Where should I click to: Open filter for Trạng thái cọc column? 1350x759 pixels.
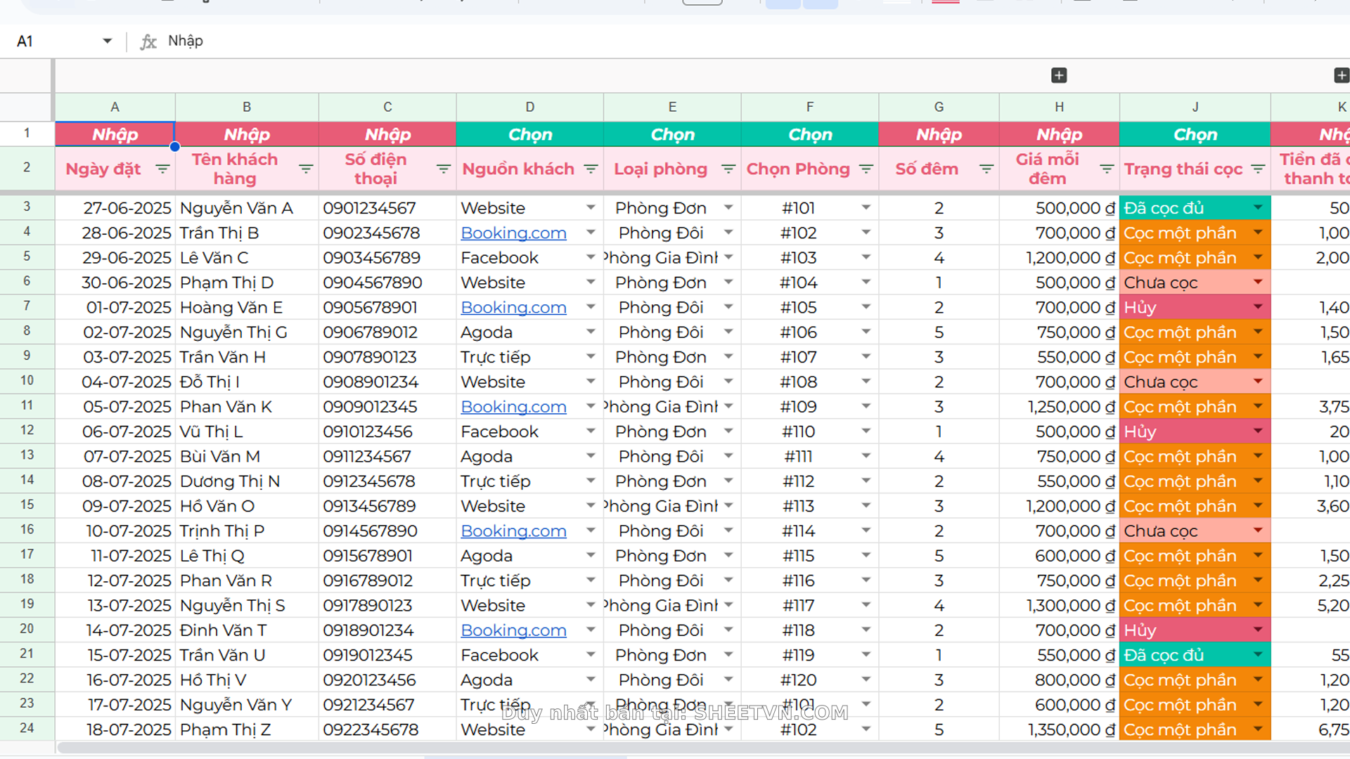coord(1258,169)
